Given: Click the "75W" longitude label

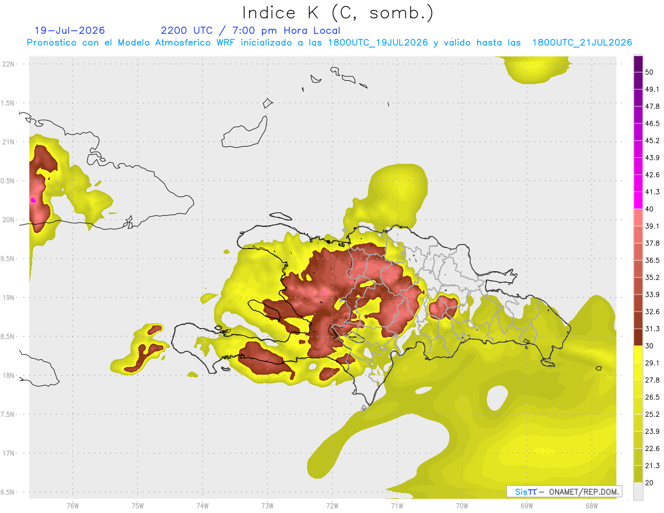Looking at the screenshot, I should (x=138, y=505).
